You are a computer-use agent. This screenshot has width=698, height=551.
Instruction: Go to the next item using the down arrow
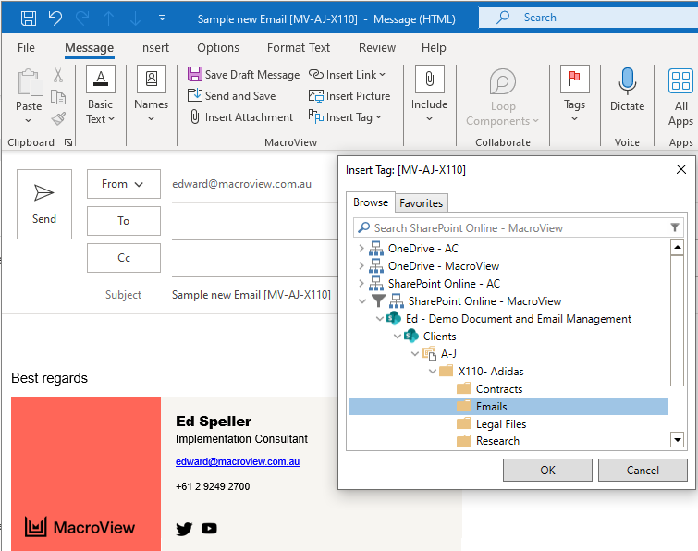point(135,18)
